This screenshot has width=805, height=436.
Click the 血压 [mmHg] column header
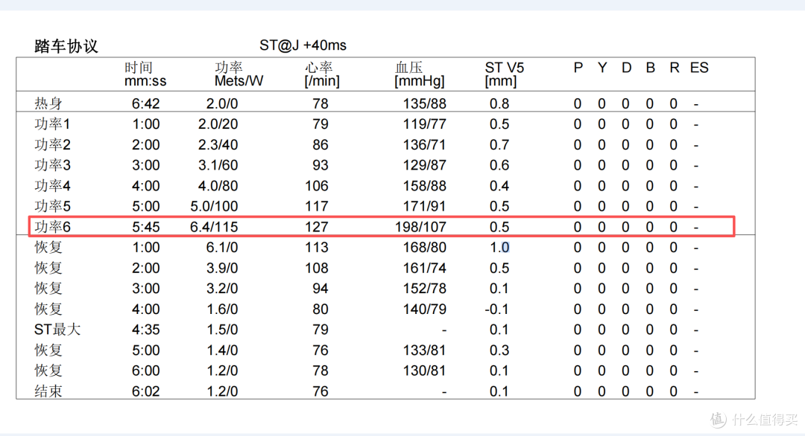[x=420, y=74]
